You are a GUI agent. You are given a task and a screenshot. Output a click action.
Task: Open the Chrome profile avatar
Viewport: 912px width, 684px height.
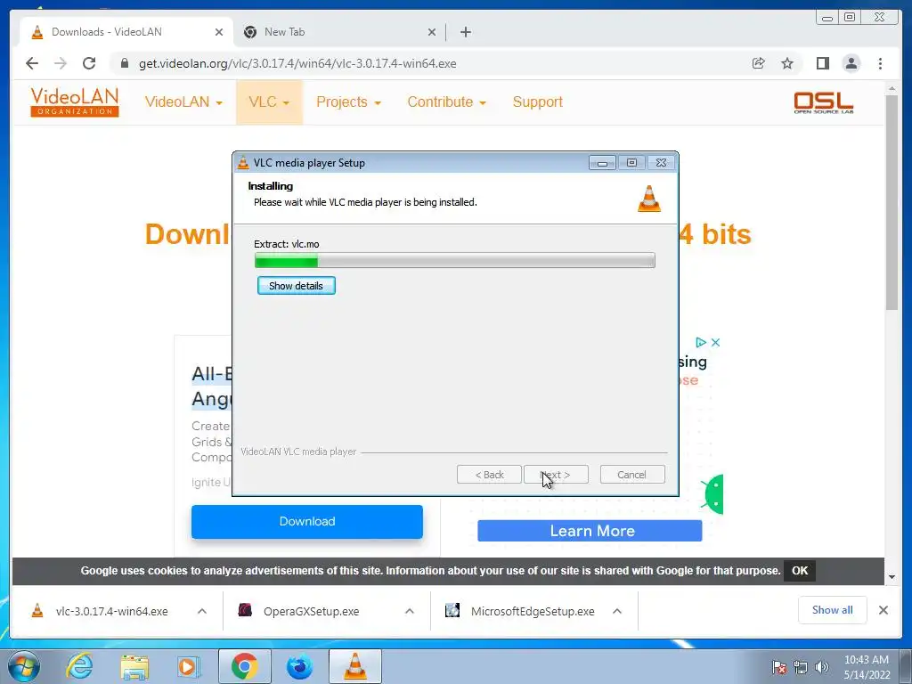(851, 63)
